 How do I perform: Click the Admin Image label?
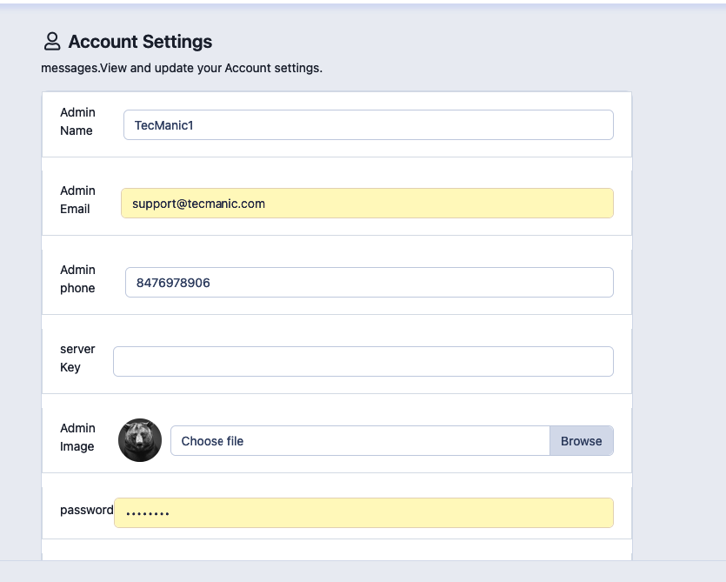pyautogui.click(x=77, y=438)
